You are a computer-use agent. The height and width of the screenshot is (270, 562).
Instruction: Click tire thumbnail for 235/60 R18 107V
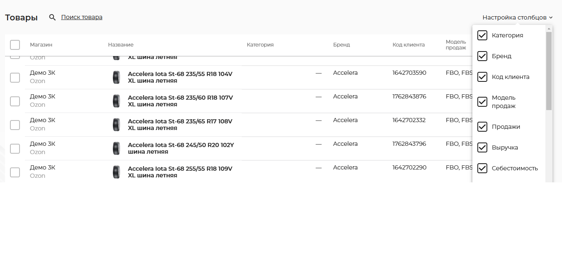click(x=116, y=101)
